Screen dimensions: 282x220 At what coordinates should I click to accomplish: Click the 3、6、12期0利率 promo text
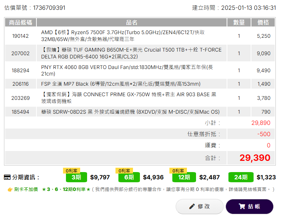coord(66,190)
